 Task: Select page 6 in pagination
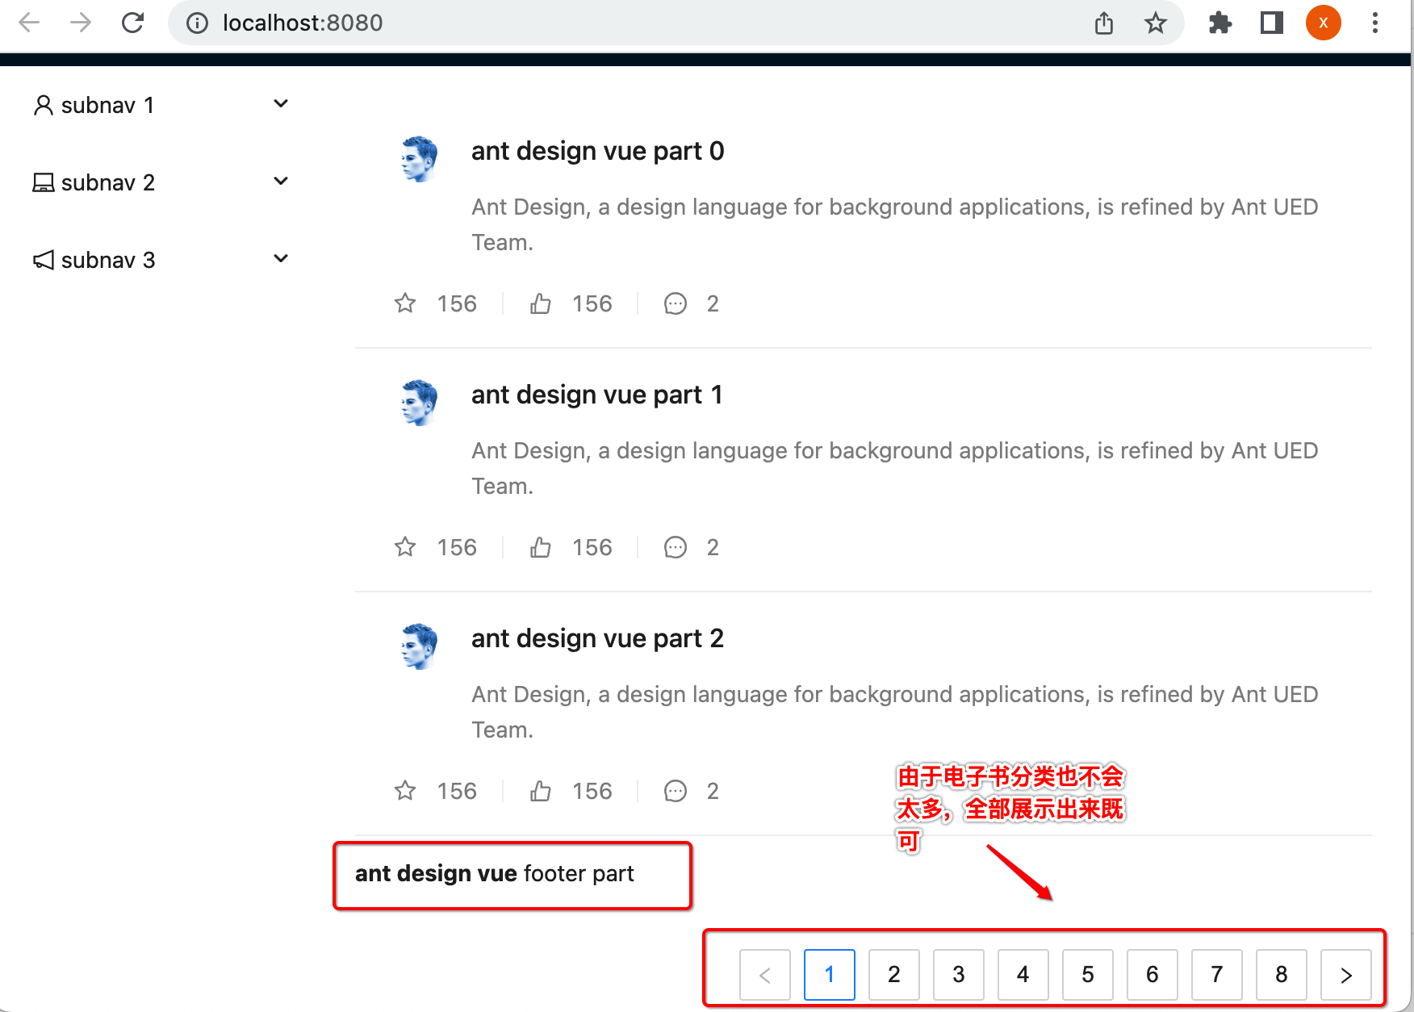[1153, 975]
